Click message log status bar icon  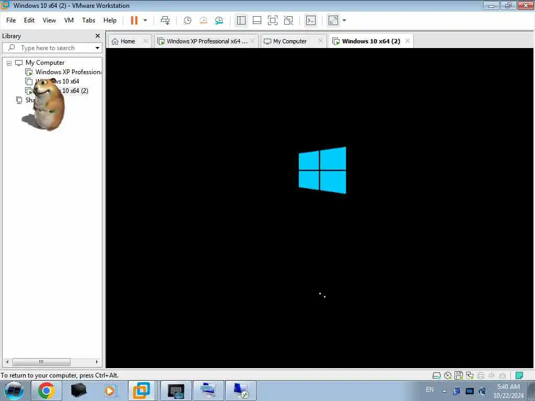(x=519, y=376)
